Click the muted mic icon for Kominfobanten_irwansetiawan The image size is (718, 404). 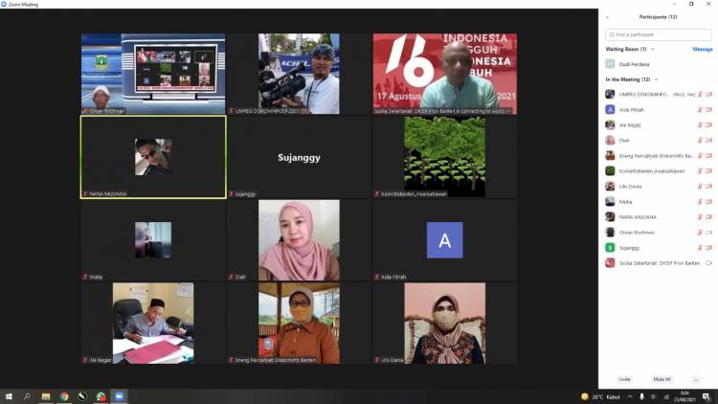[700, 170]
